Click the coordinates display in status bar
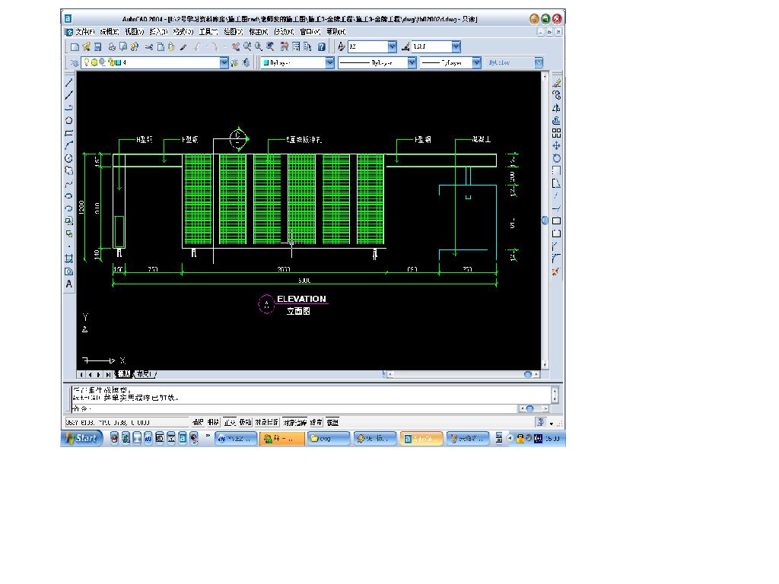The width and height of the screenshot is (779, 584). pos(127,423)
